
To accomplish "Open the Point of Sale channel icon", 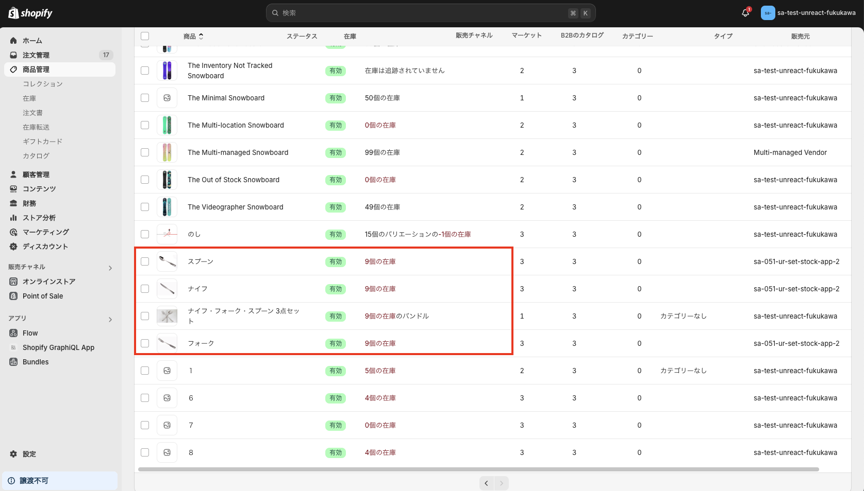I will (x=13, y=296).
